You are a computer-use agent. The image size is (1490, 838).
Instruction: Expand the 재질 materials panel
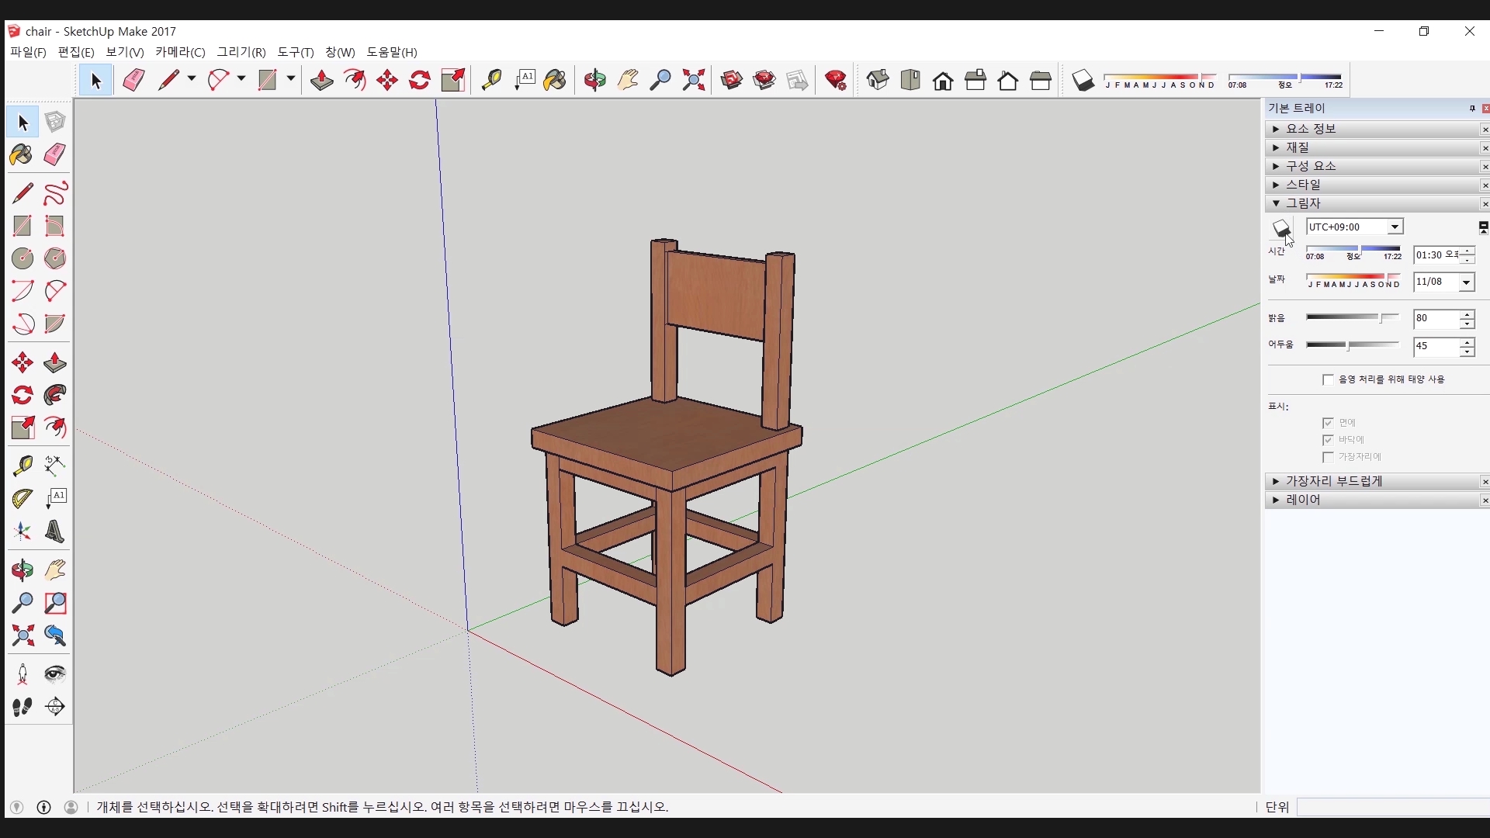[x=1298, y=147]
